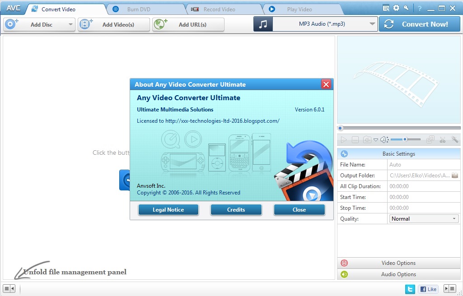Viewport: 463px width, 296px height.
Task: Click the Twitter share icon
Action: click(410, 289)
